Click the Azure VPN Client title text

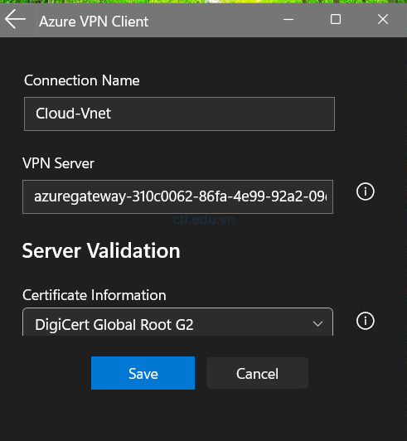click(x=94, y=22)
